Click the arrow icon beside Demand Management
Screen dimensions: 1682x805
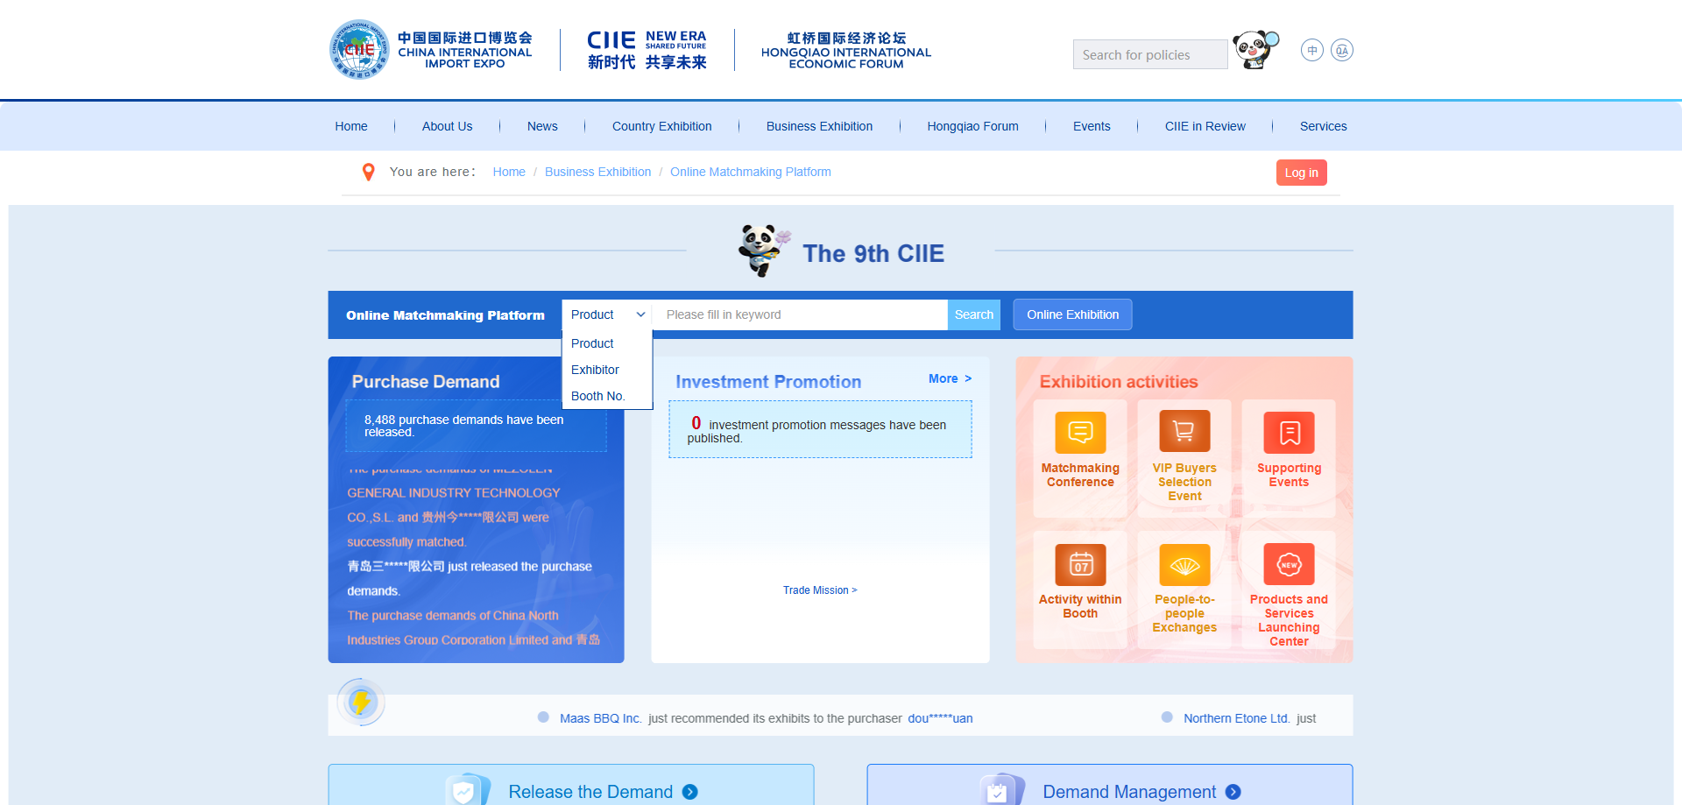click(1233, 792)
